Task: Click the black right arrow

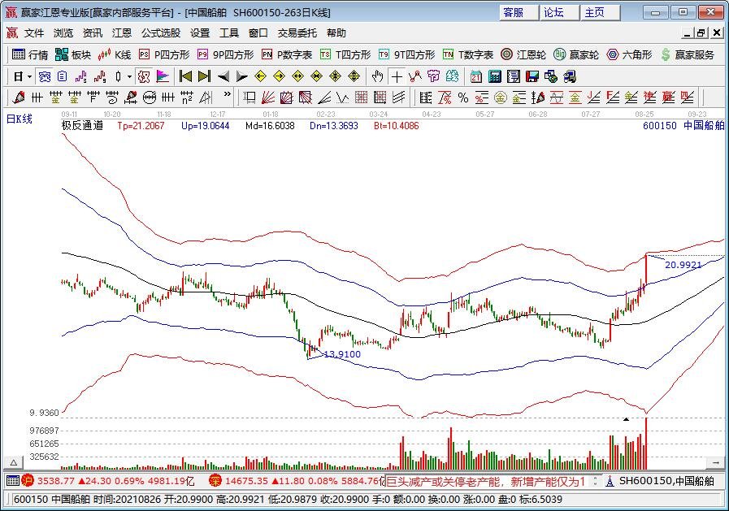Action: click(241, 76)
